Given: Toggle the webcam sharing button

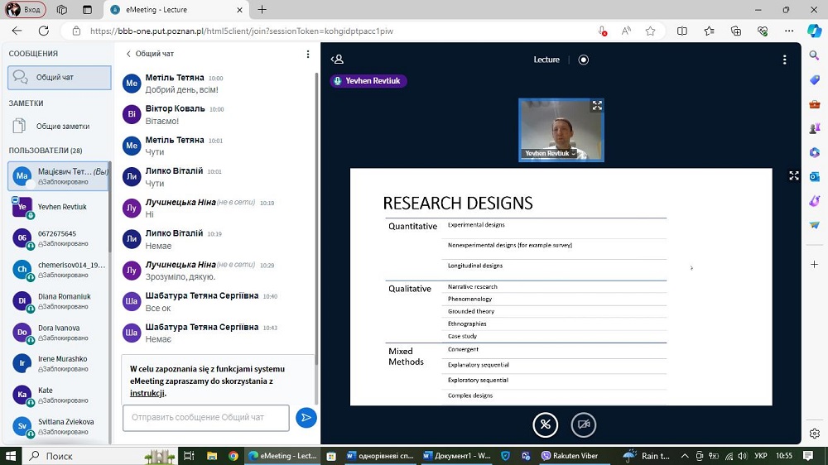Looking at the screenshot, I should click(584, 424).
